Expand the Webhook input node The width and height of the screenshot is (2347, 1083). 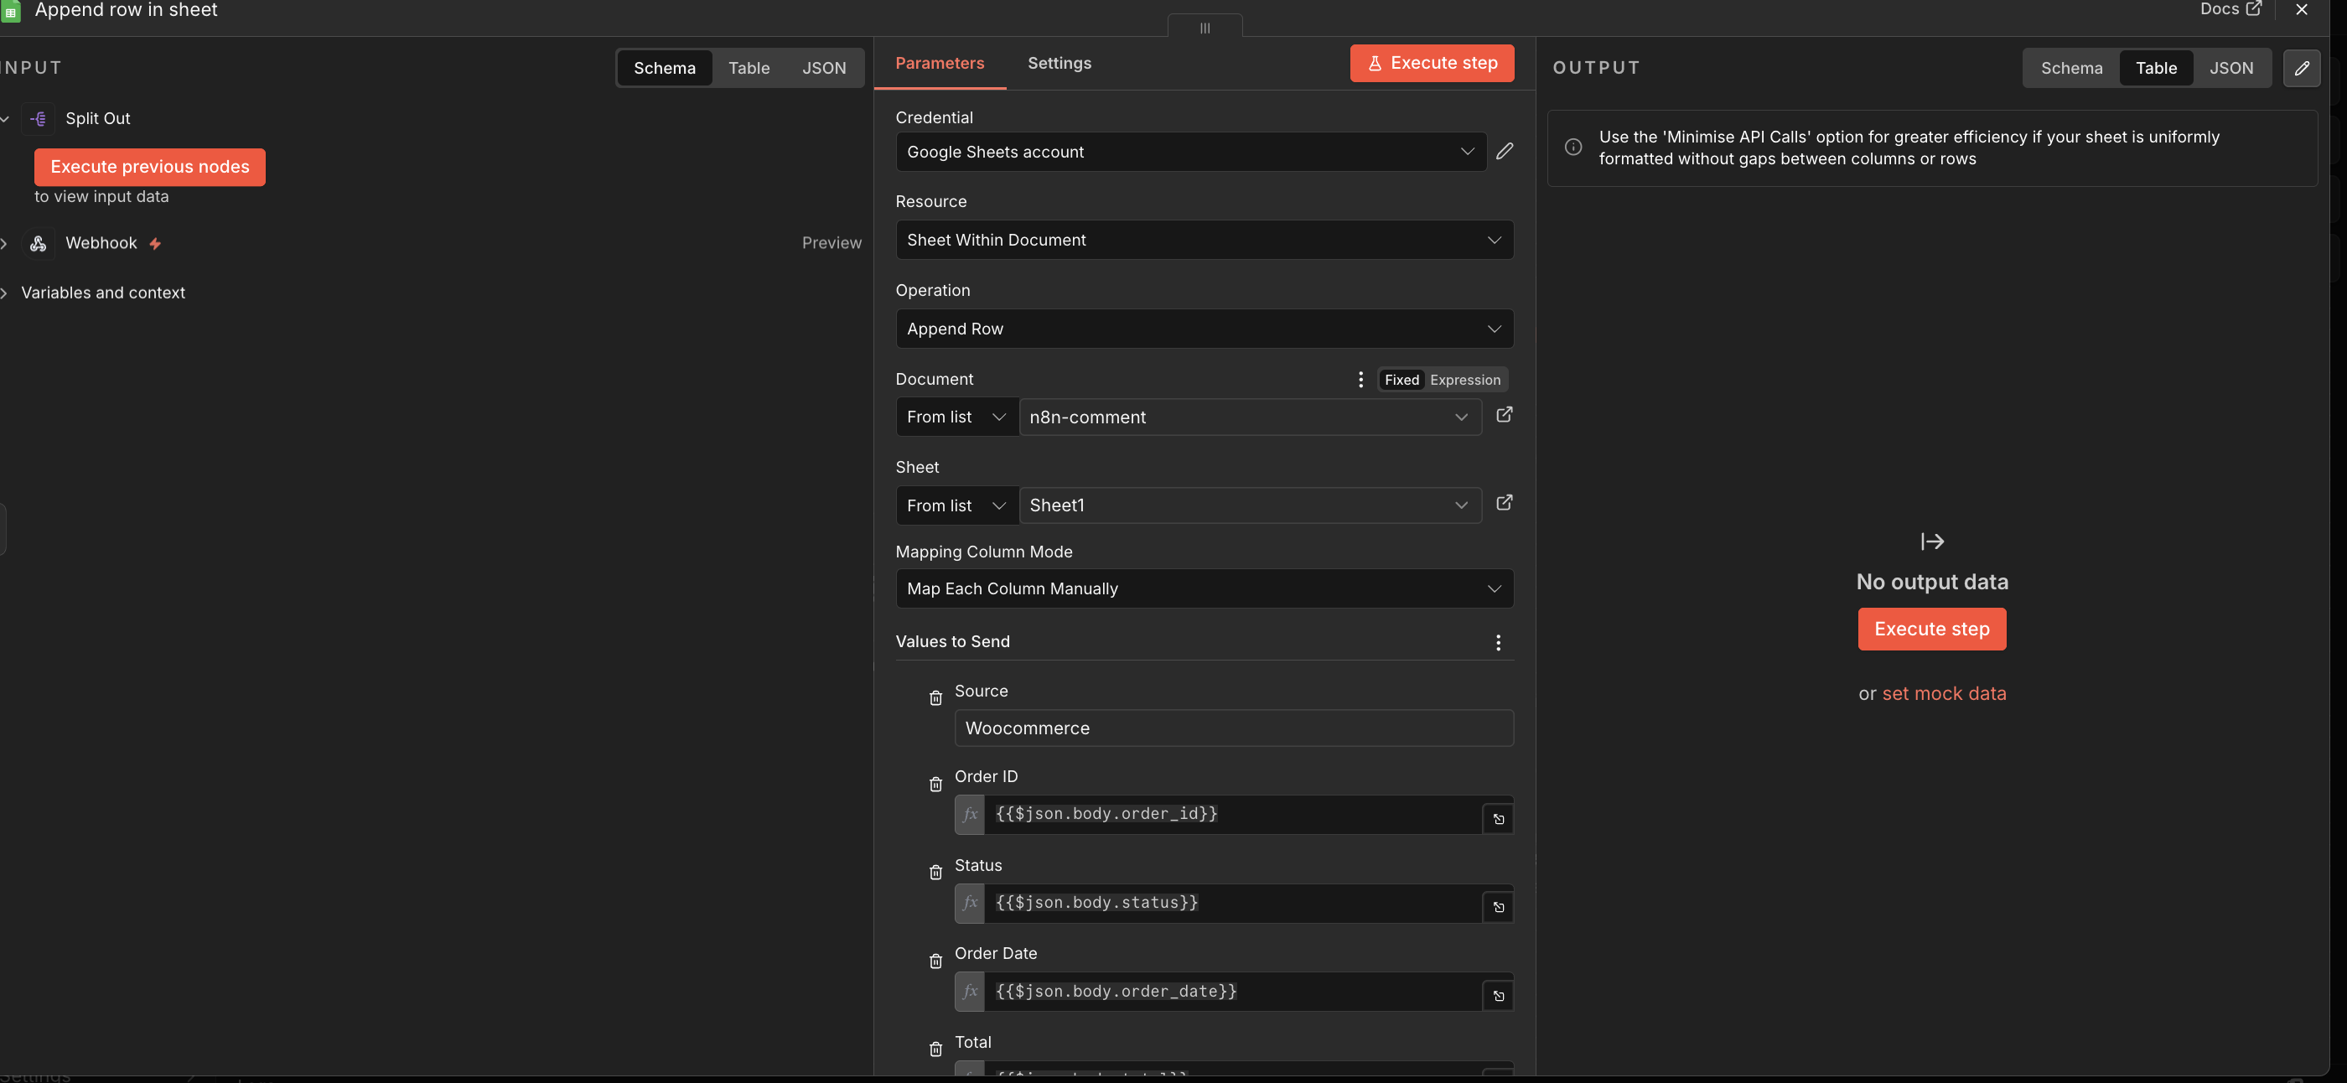tap(4, 243)
